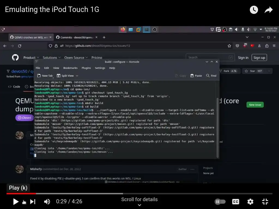Viewport: 279px width, 209px height.
Task: Open the list all tabs dropdown
Action: click(x=247, y=37)
